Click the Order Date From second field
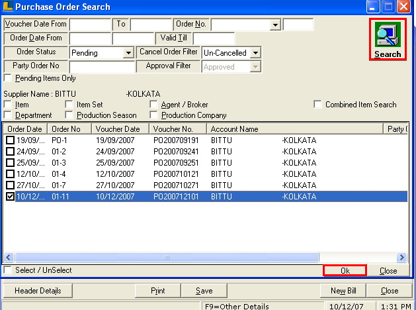The image size is (416, 310). click(133, 38)
